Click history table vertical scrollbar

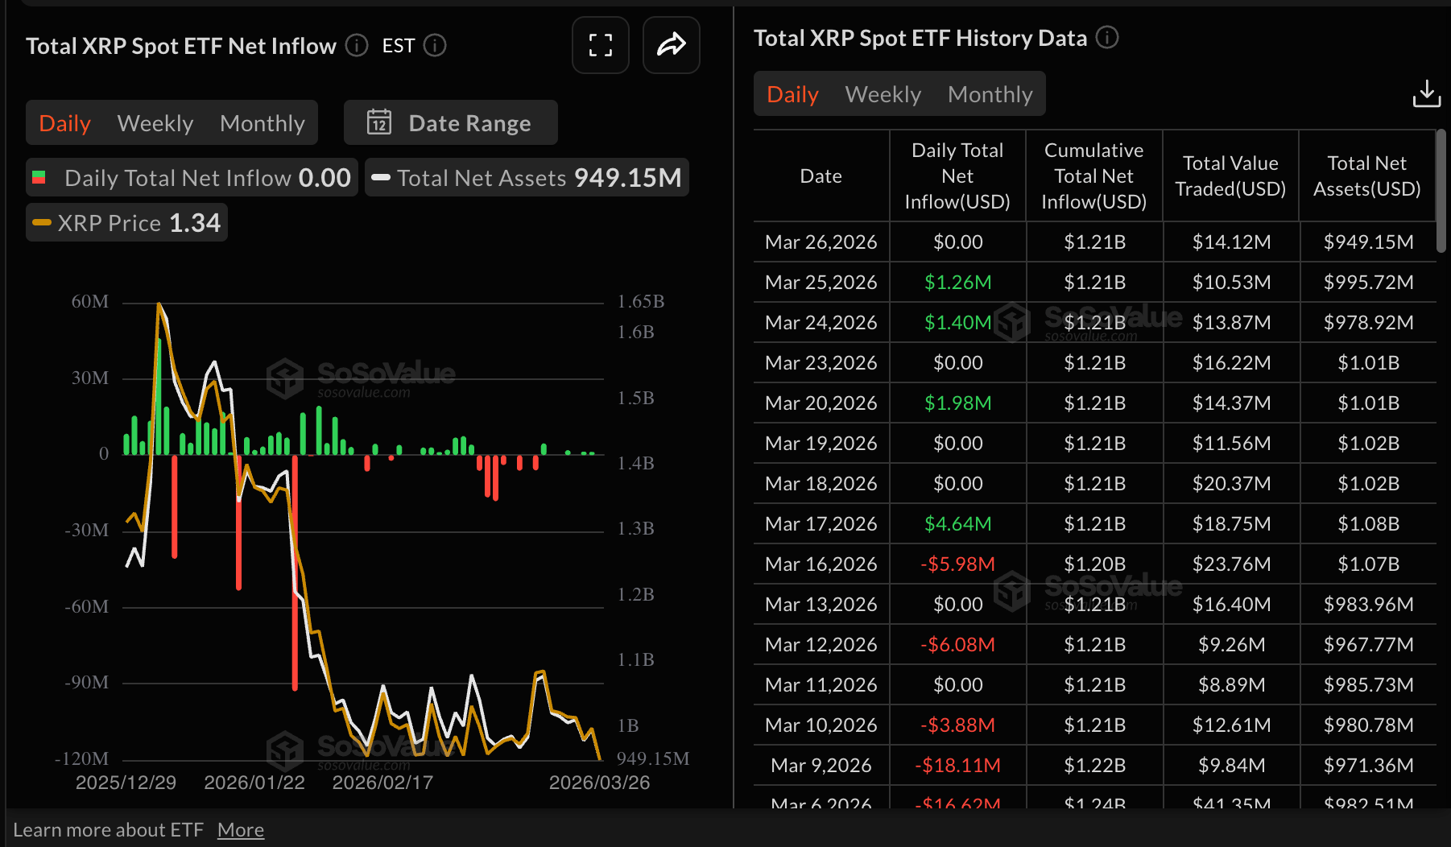pyautogui.click(x=1441, y=193)
